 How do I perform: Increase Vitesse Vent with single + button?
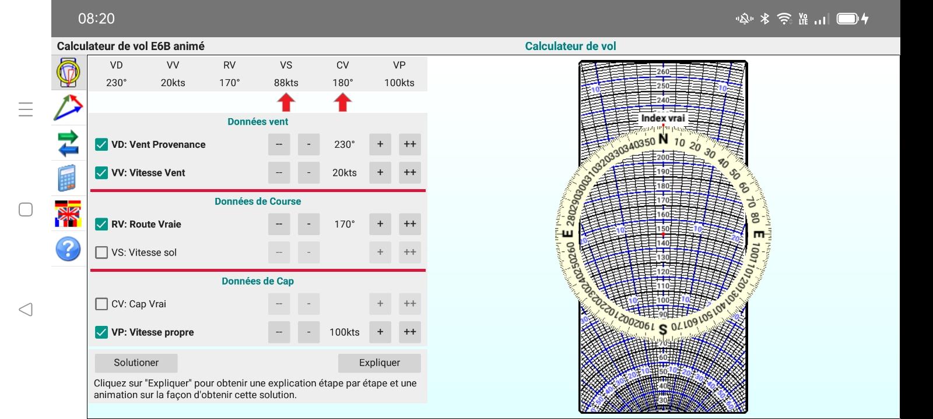(x=380, y=173)
